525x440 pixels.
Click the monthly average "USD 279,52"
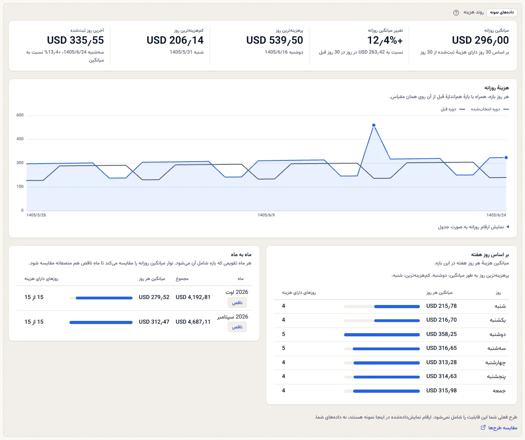(154, 297)
